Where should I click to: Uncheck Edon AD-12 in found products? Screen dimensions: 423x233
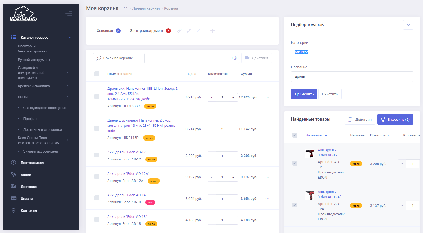tap(295, 163)
